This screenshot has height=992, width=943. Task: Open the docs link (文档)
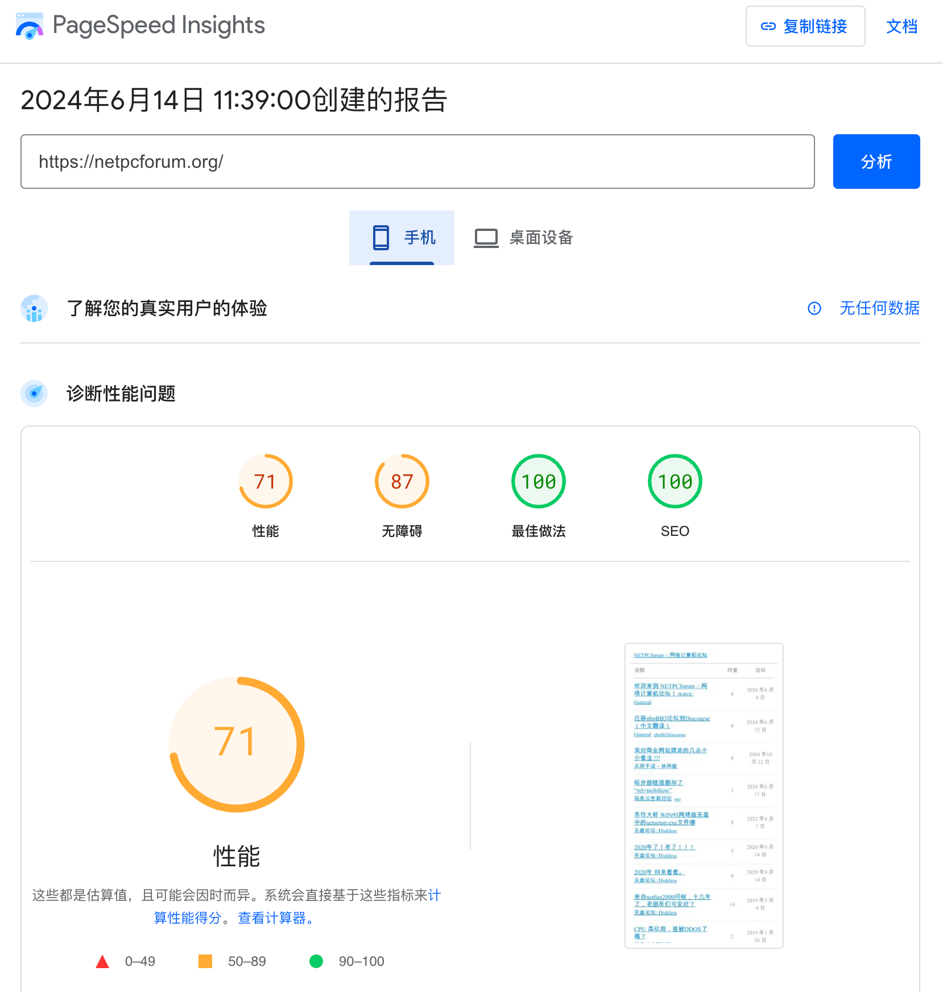[x=901, y=26]
